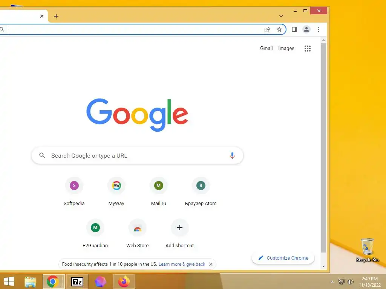Open the Softpedia shortcut
The height and width of the screenshot is (289, 386).
(74, 192)
